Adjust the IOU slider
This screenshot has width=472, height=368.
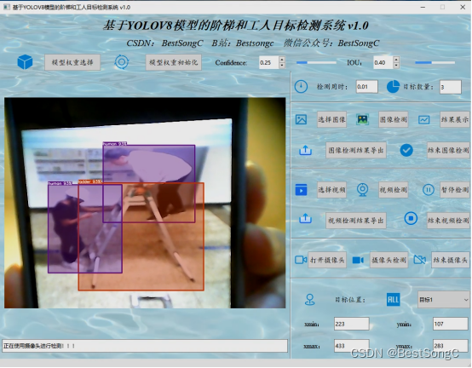point(435,62)
